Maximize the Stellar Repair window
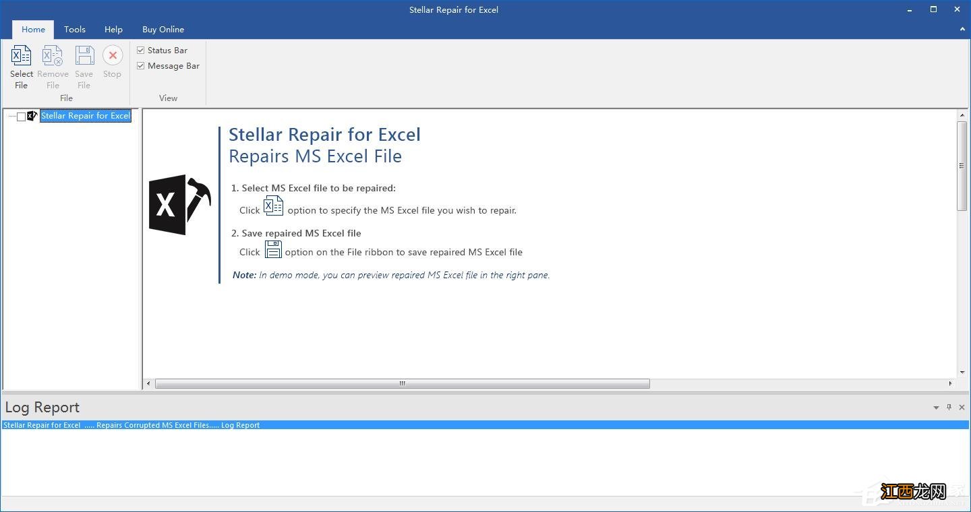 (x=933, y=9)
